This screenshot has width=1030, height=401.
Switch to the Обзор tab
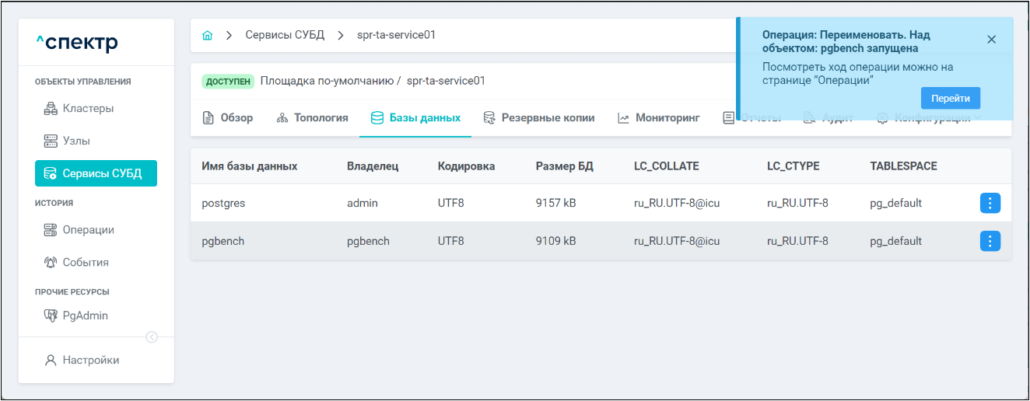point(228,118)
